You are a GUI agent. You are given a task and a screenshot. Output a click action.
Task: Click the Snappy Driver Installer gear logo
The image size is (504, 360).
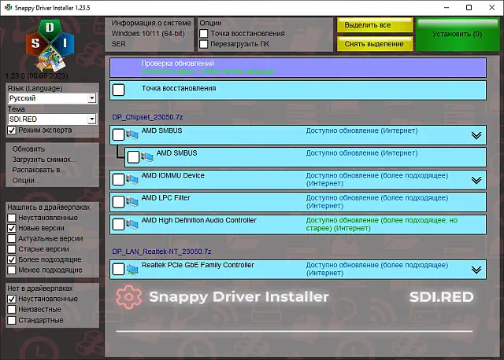(x=129, y=297)
